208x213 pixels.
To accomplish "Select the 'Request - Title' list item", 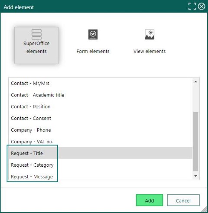I will (x=101, y=153).
